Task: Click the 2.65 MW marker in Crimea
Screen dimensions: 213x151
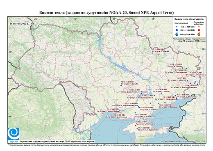Action: [x=137, y=129]
